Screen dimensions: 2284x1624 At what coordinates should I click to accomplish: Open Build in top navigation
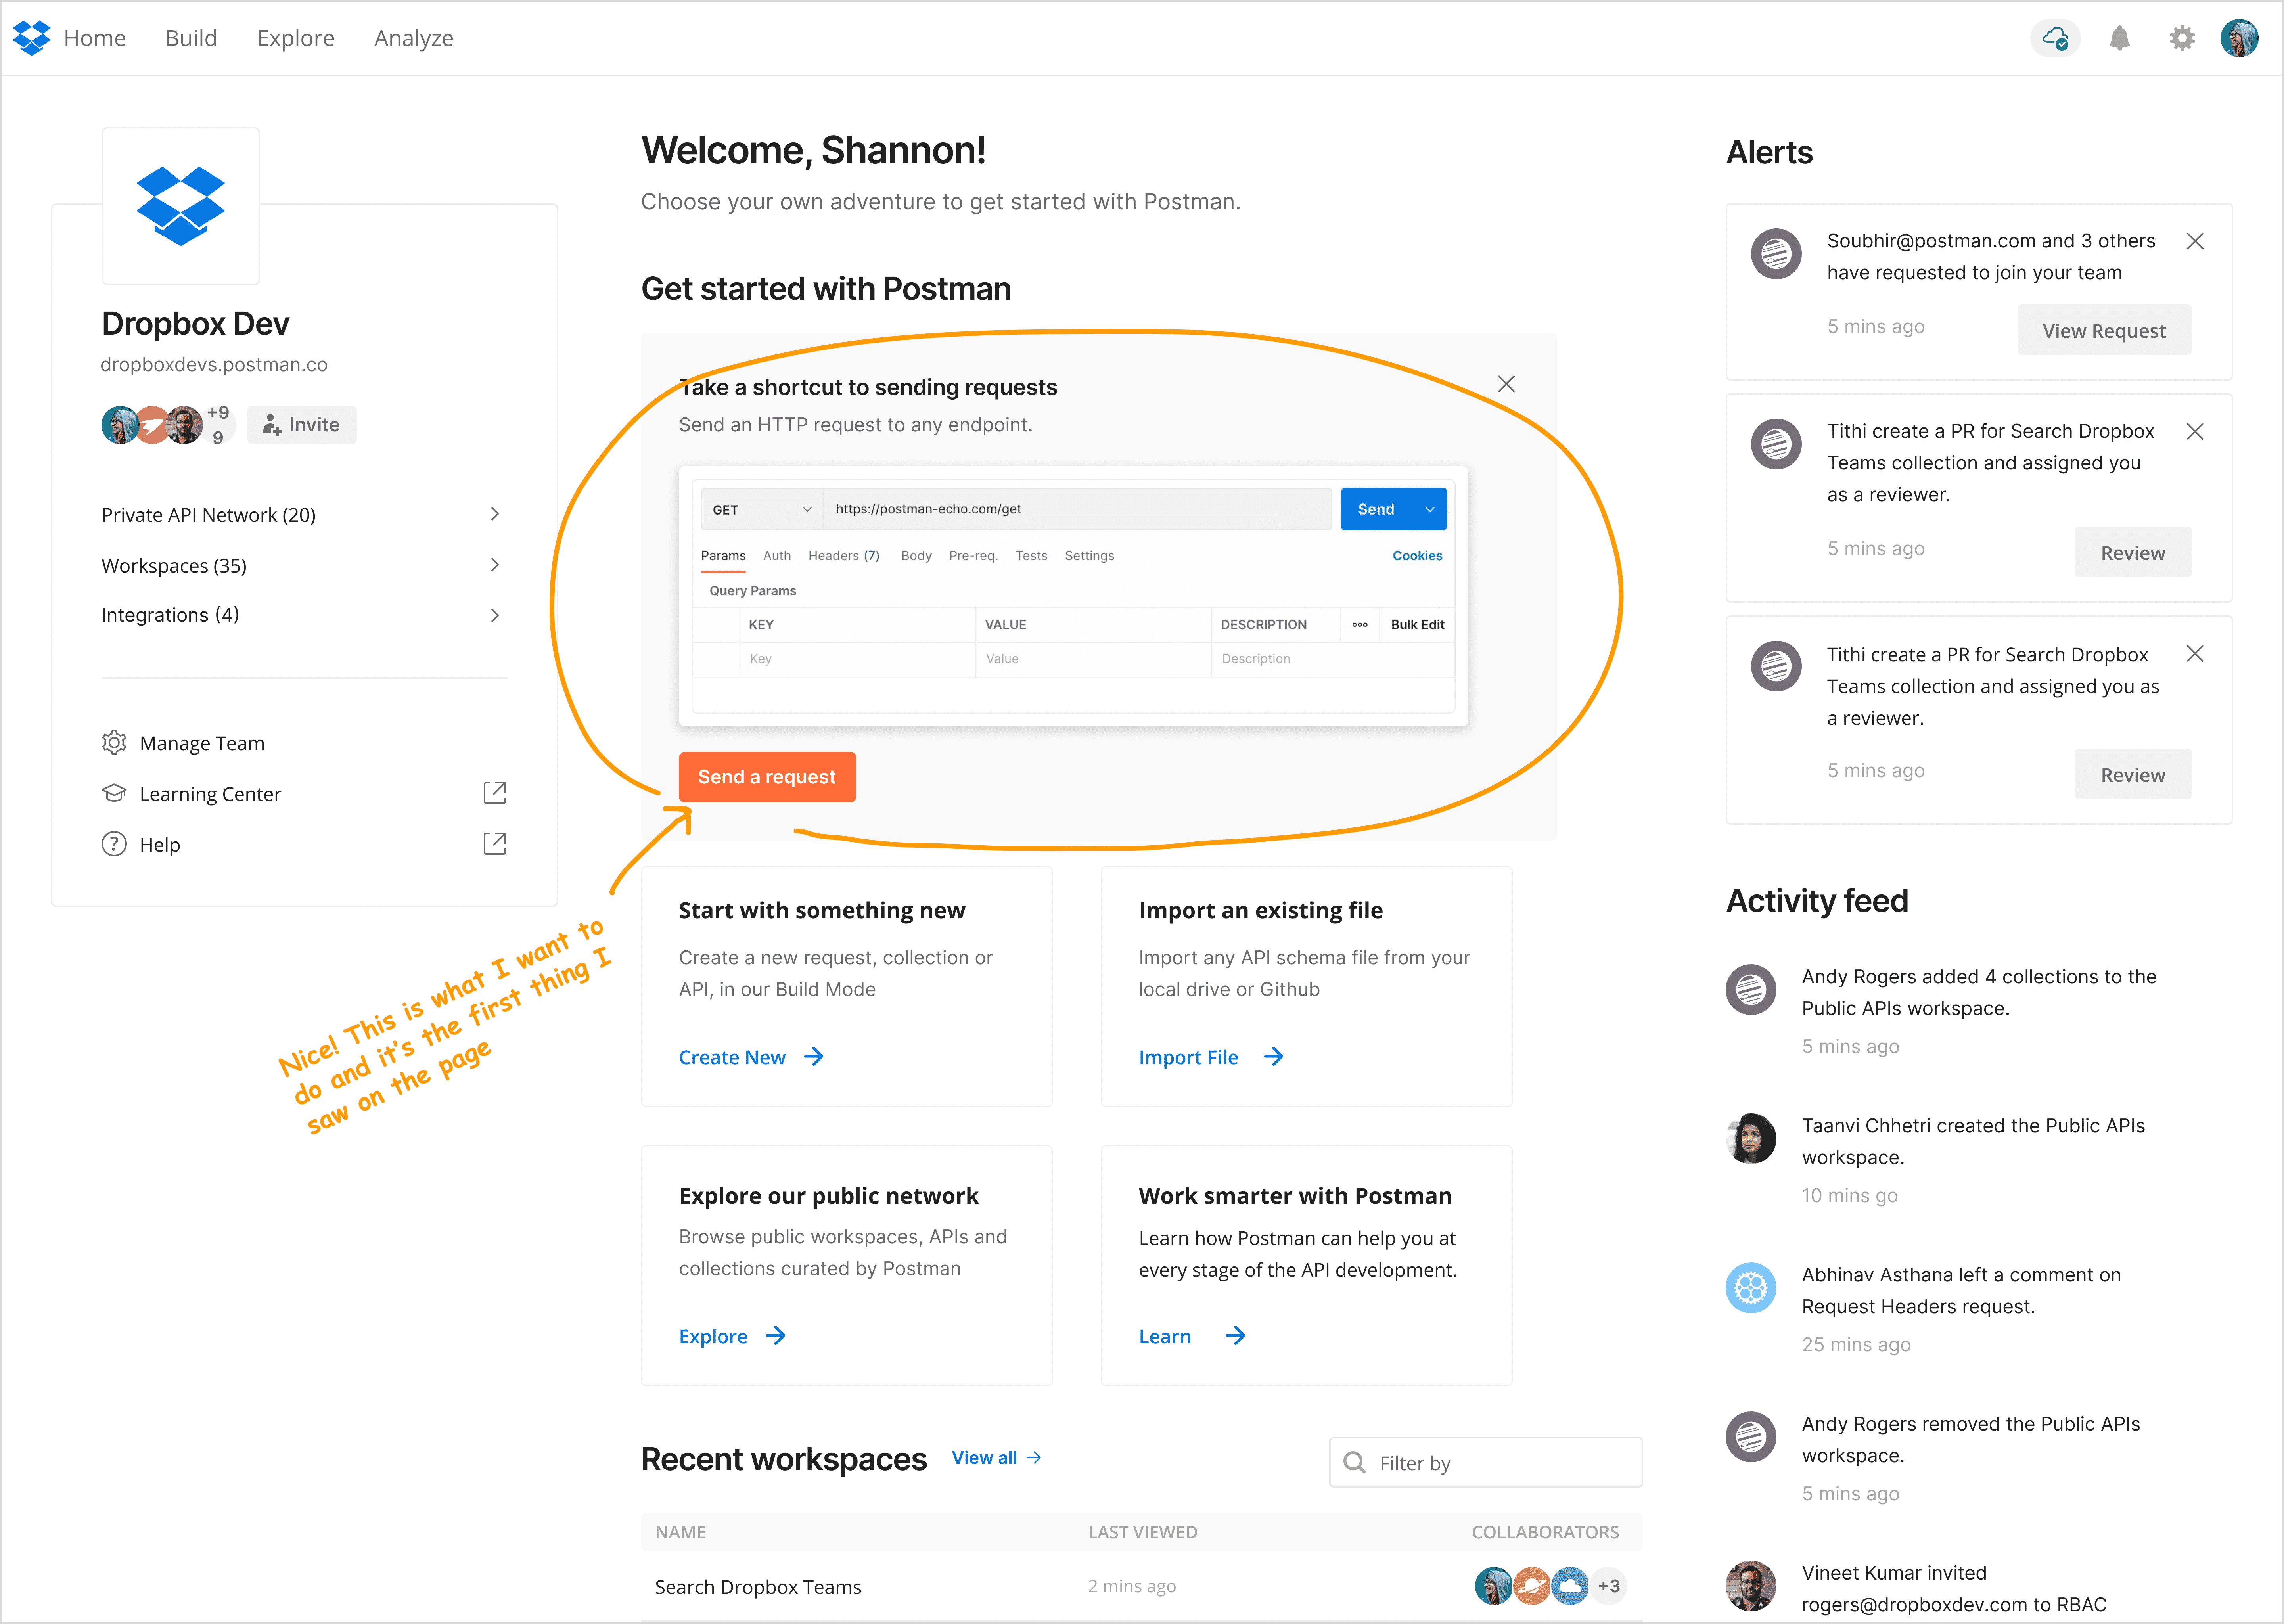click(191, 38)
